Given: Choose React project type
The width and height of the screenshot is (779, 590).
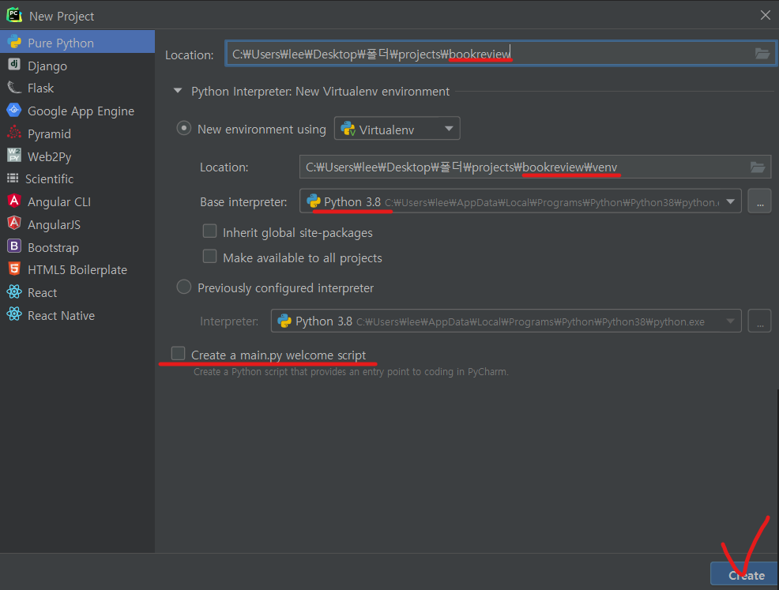Looking at the screenshot, I should click(77, 292).
